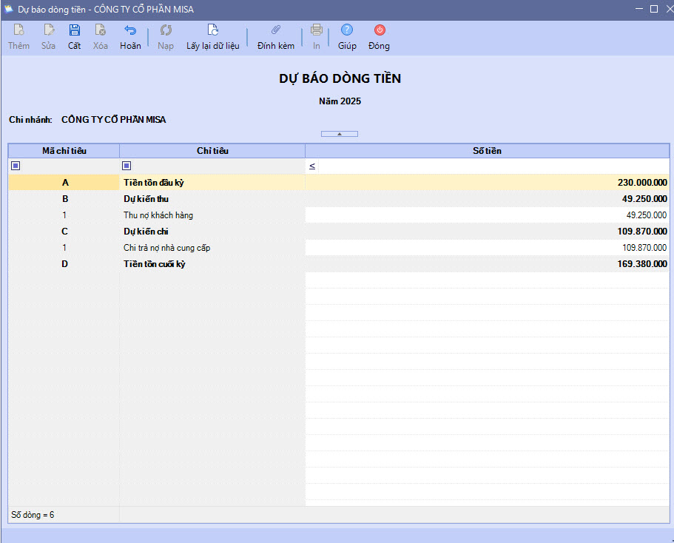
Task: Click Lấy lại dữ liệu to refetch data
Action: (212, 30)
